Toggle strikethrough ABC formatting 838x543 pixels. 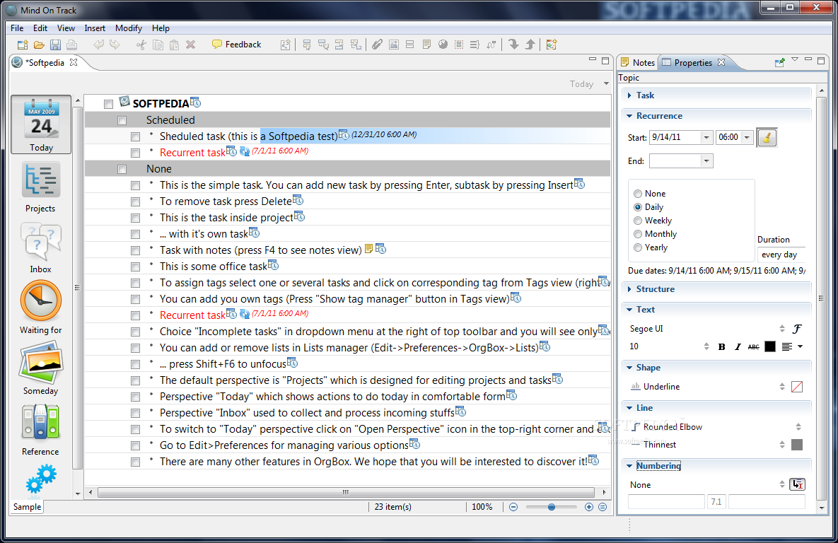754,347
